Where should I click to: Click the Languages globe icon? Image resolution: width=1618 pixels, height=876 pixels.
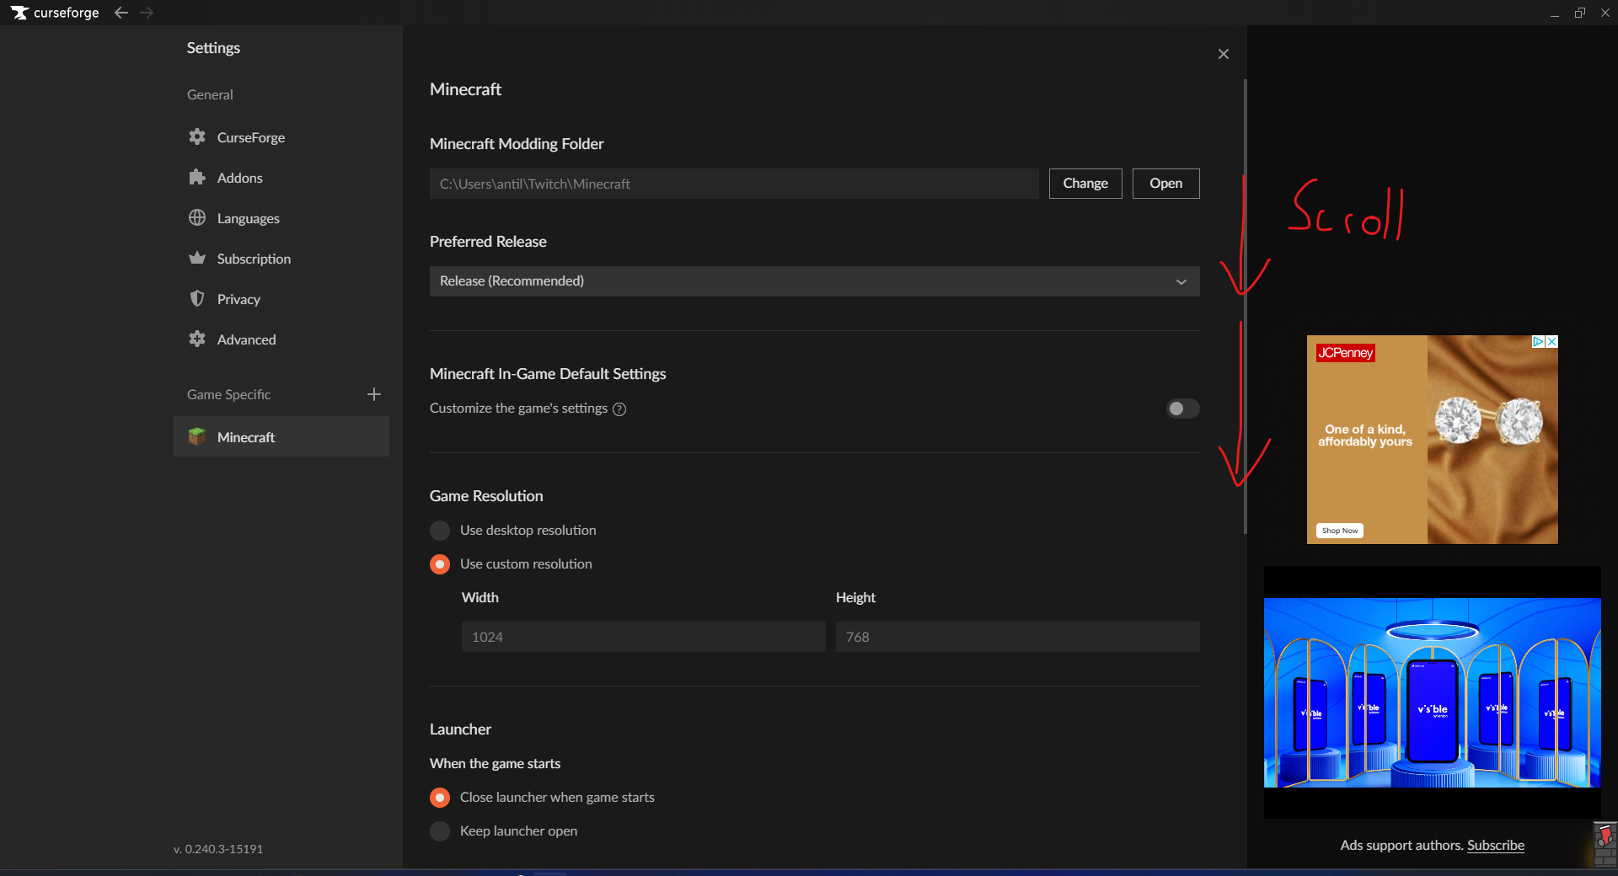(197, 218)
